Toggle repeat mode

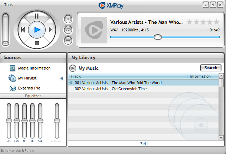(68, 30)
